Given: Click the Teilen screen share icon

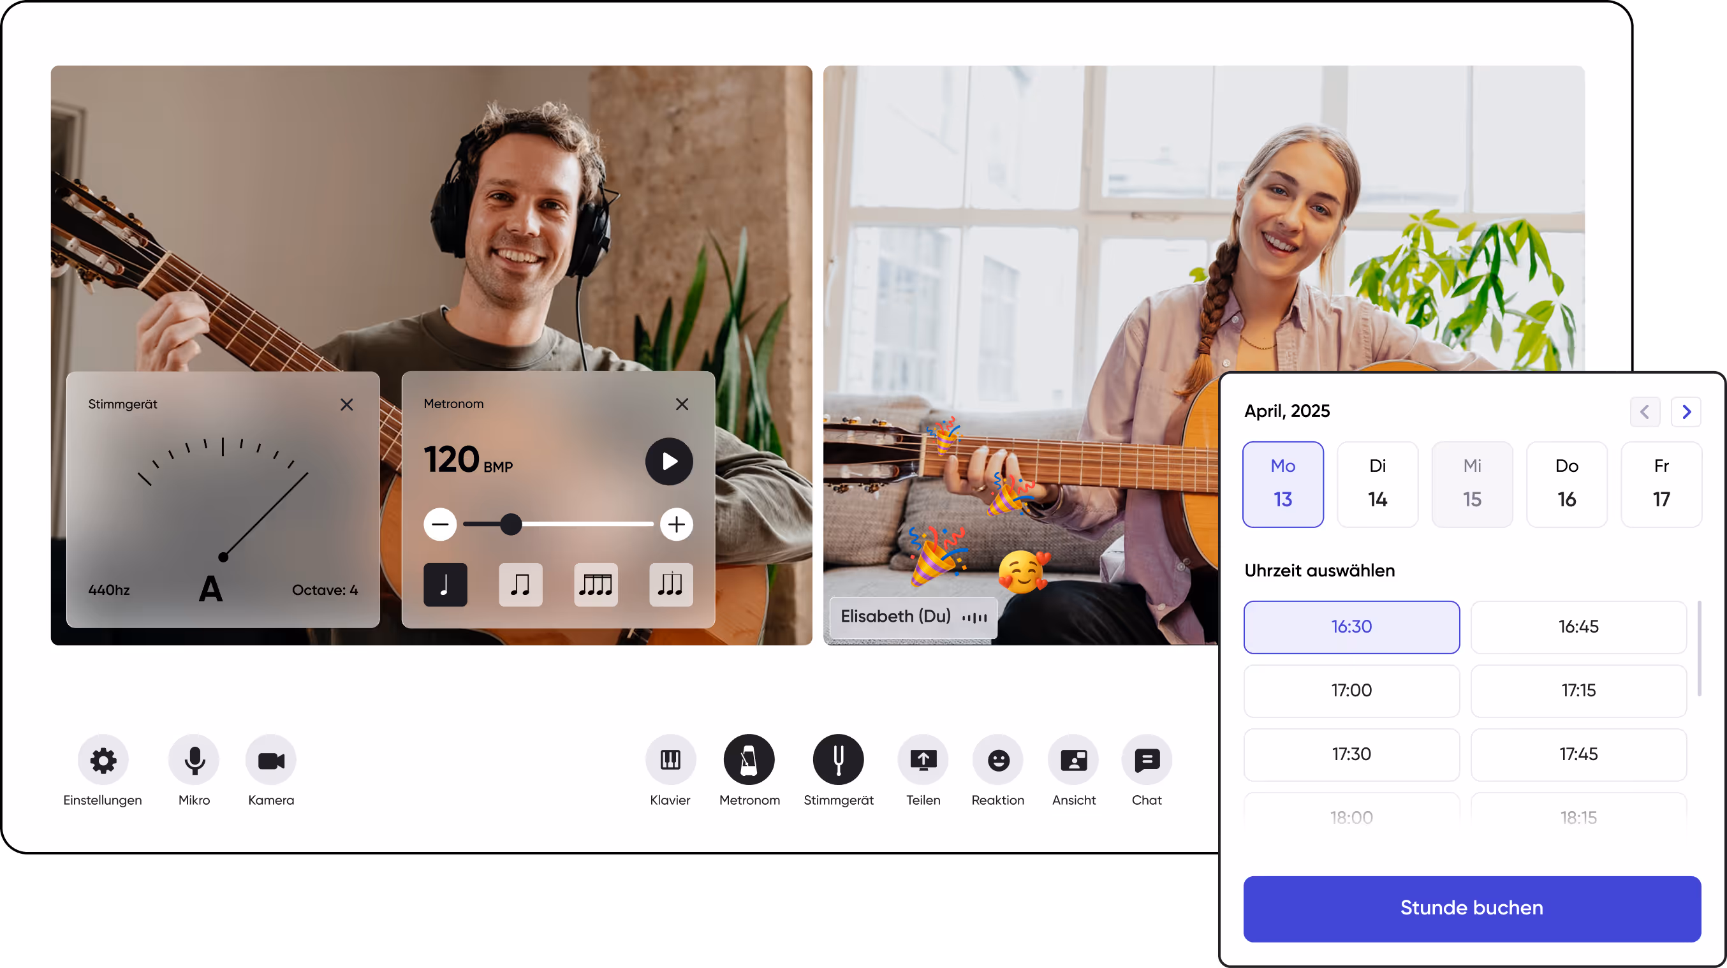Looking at the screenshot, I should [x=923, y=759].
